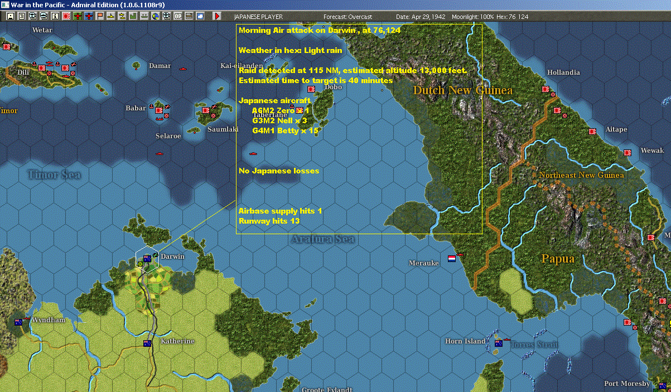Click the Wetar island label

(42, 30)
